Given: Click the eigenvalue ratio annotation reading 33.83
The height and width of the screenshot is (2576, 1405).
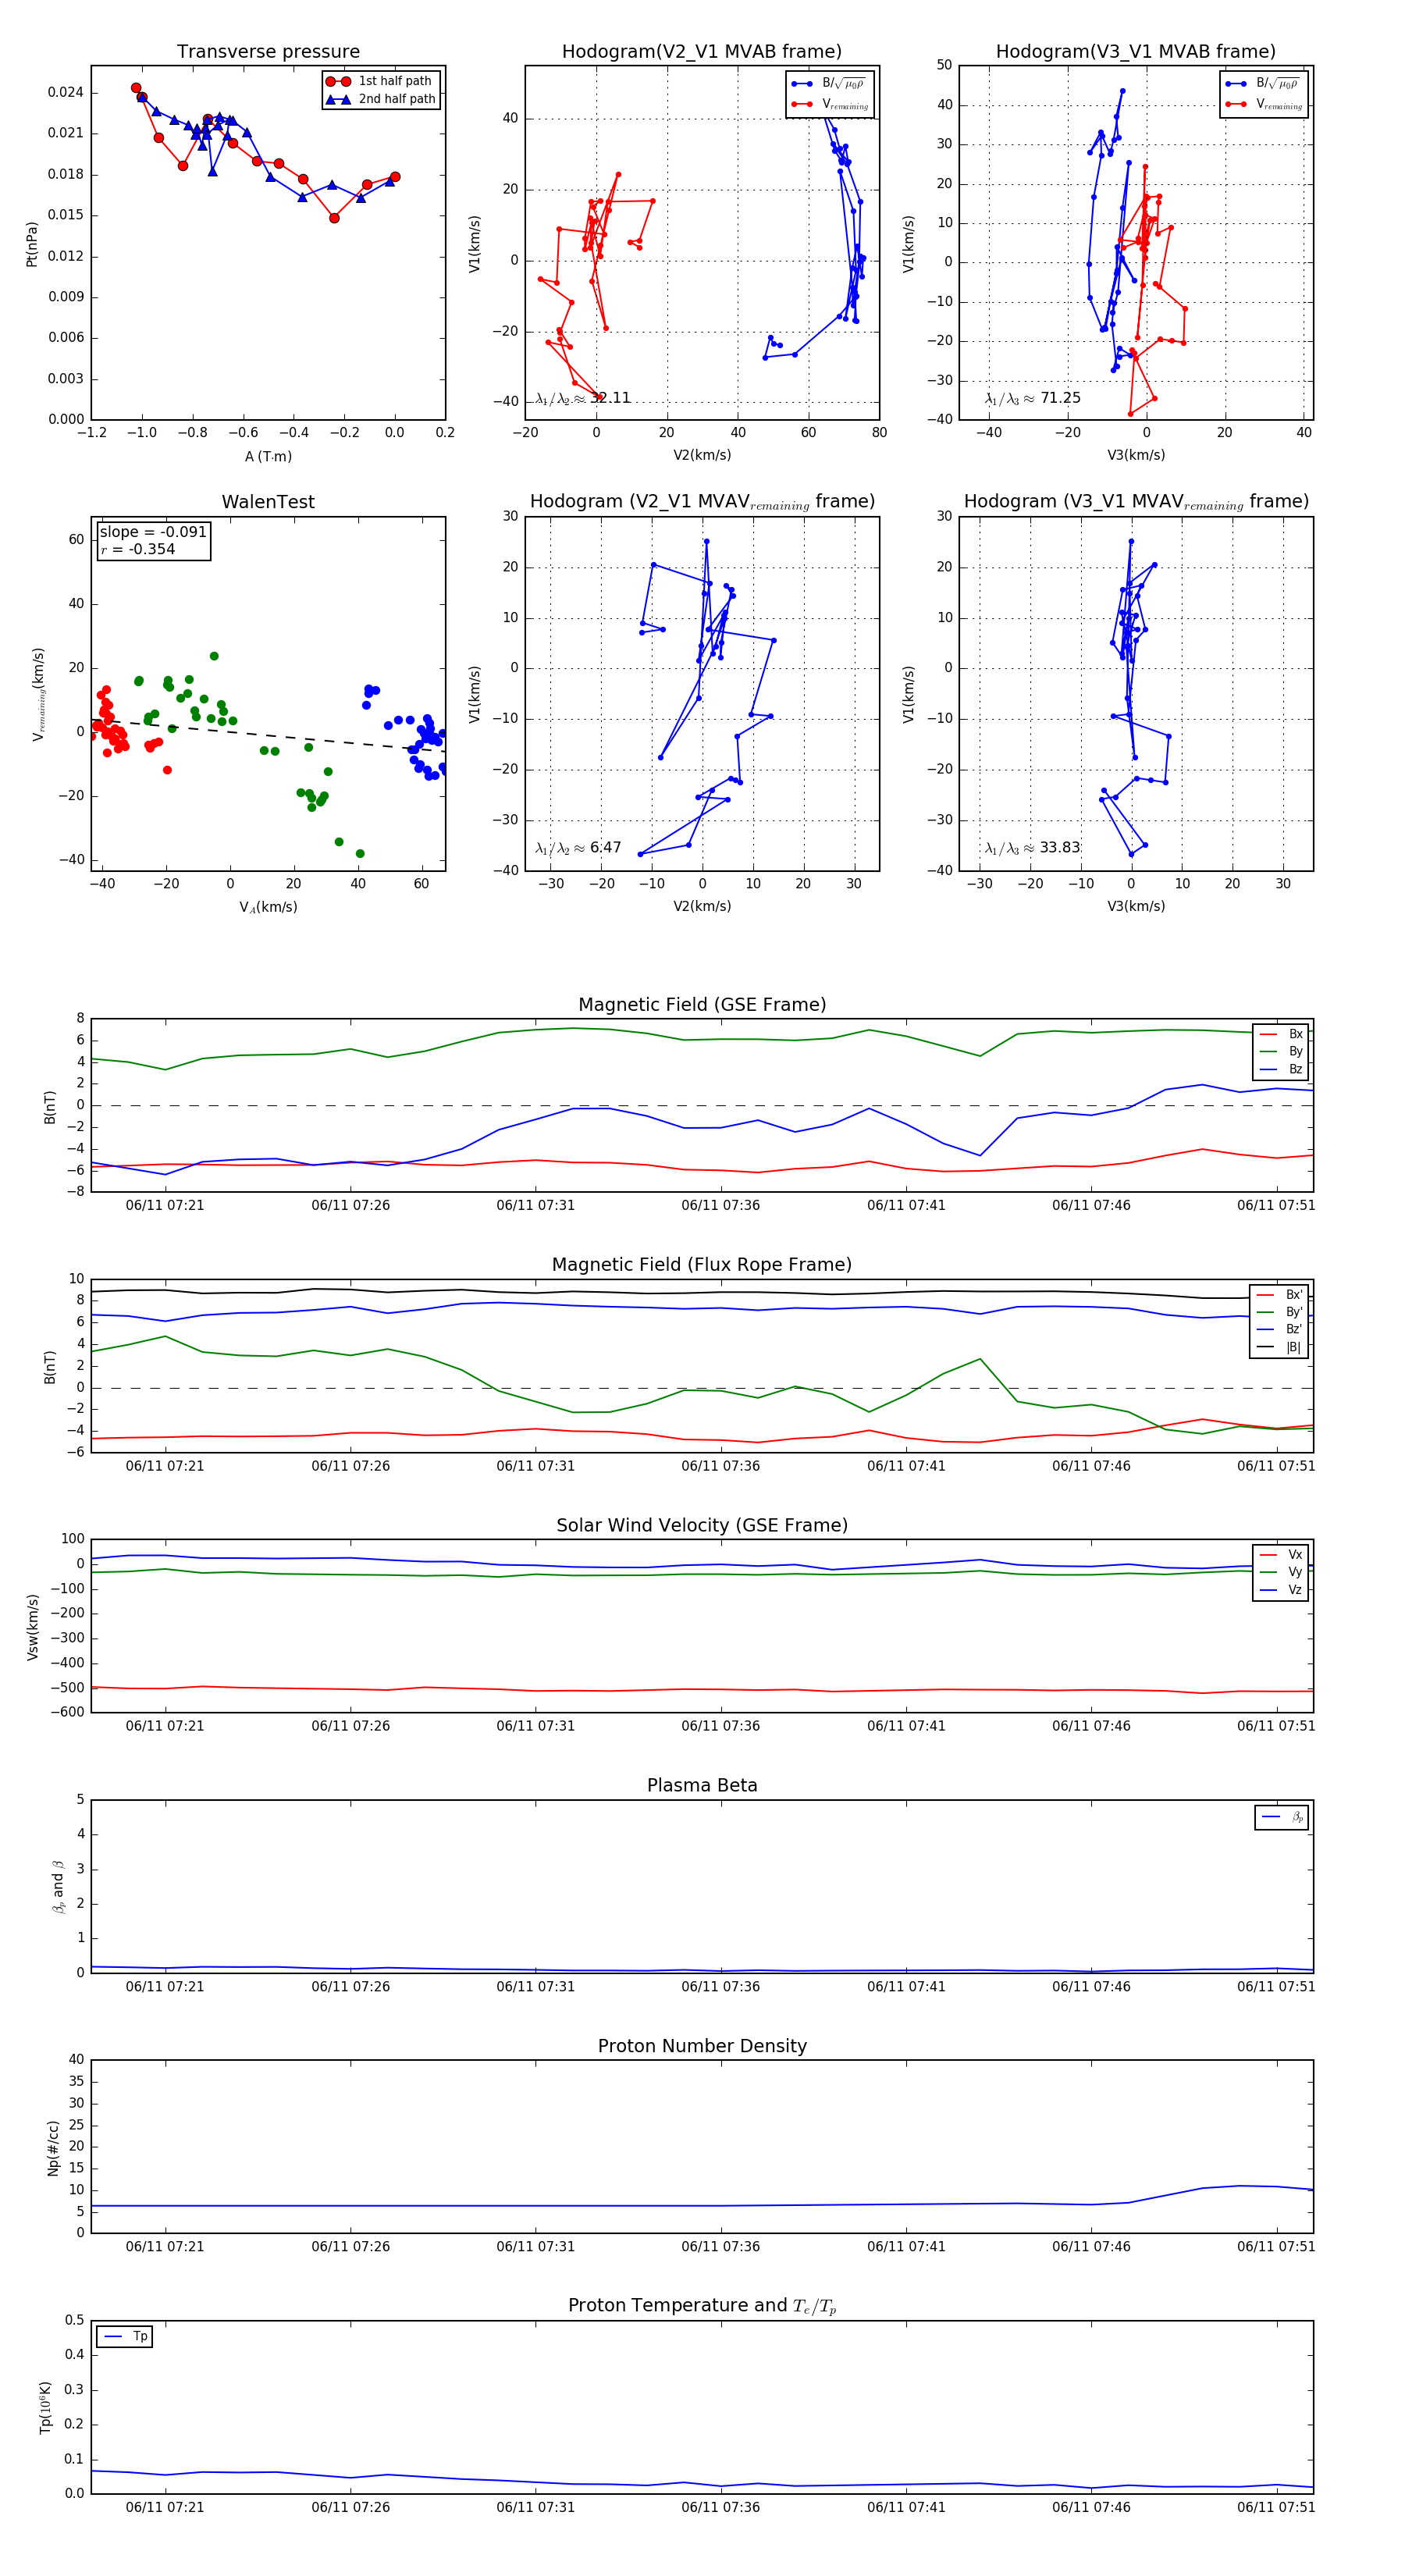Looking at the screenshot, I should tap(1033, 848).
